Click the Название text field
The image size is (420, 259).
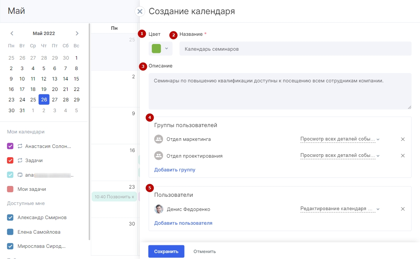295,49
